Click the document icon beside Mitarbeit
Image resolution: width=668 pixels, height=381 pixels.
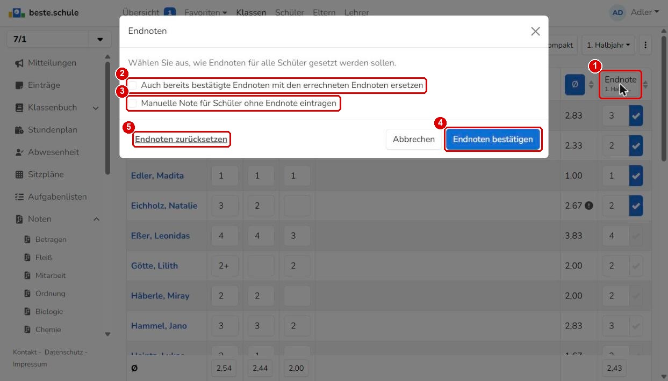click(x=27, y=276)
